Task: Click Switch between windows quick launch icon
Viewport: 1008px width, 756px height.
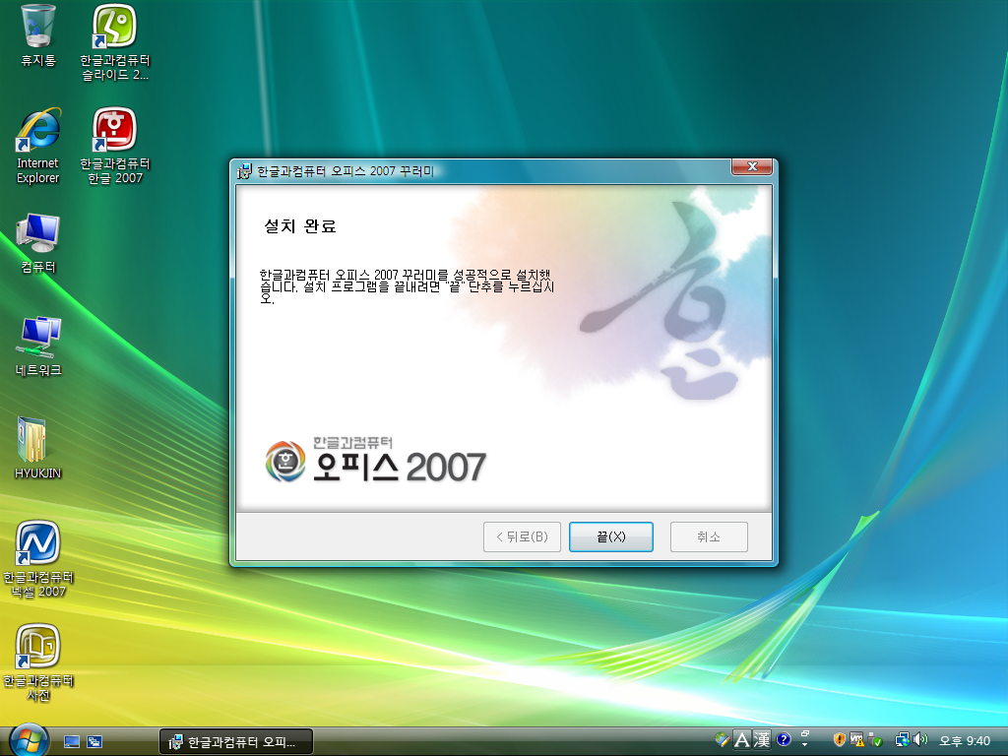Action: click(94, 742)
